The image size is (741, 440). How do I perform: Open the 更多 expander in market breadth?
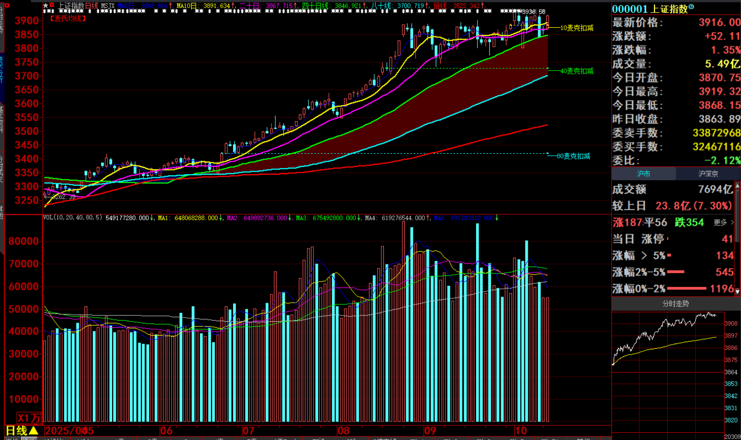[x=724, y=222]
